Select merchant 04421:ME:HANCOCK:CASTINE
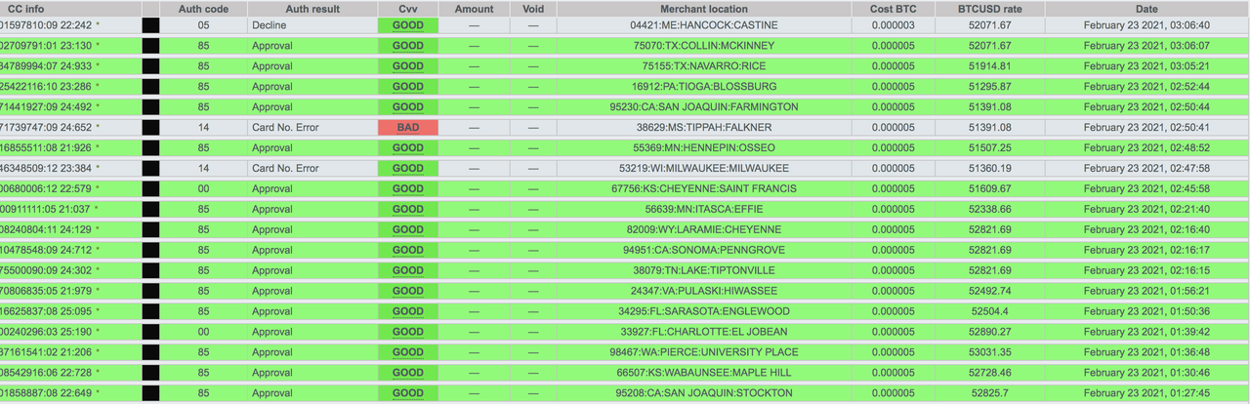The height and width of the screenshot is (404, 1250). (x=703, y=25)
